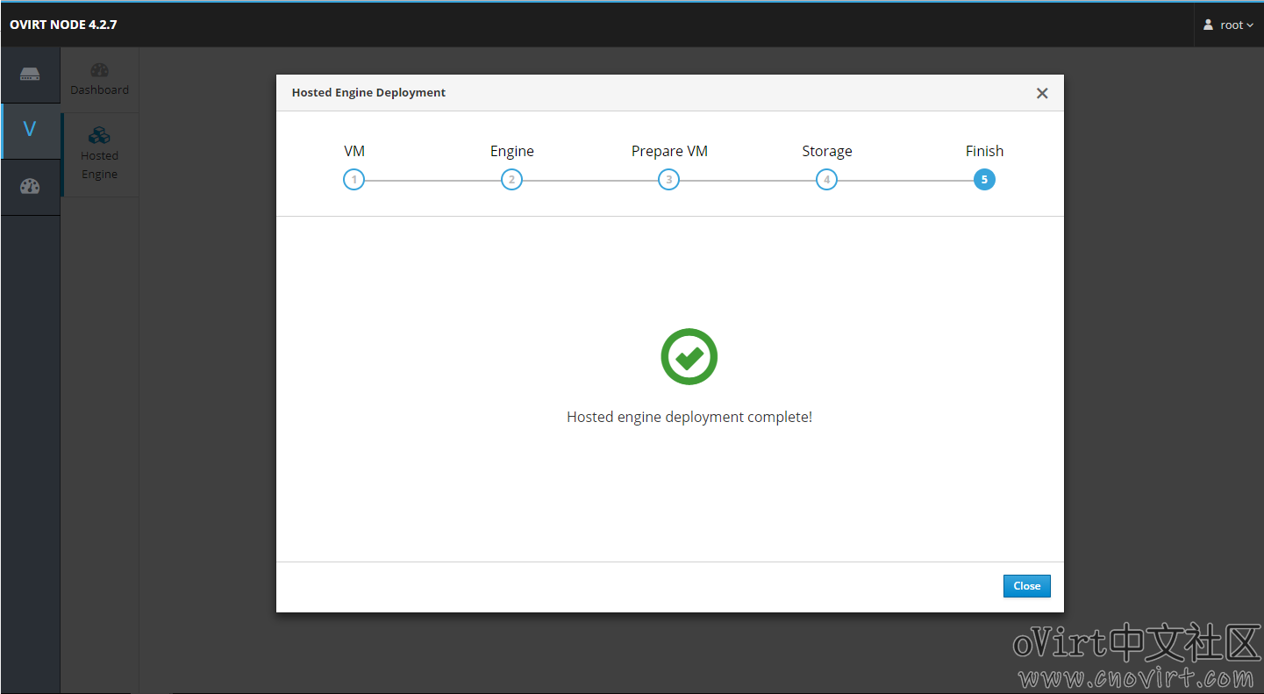Close the dialog with the X button
The width and height of the screenshot is (1264, 694).
[1042, 93]
